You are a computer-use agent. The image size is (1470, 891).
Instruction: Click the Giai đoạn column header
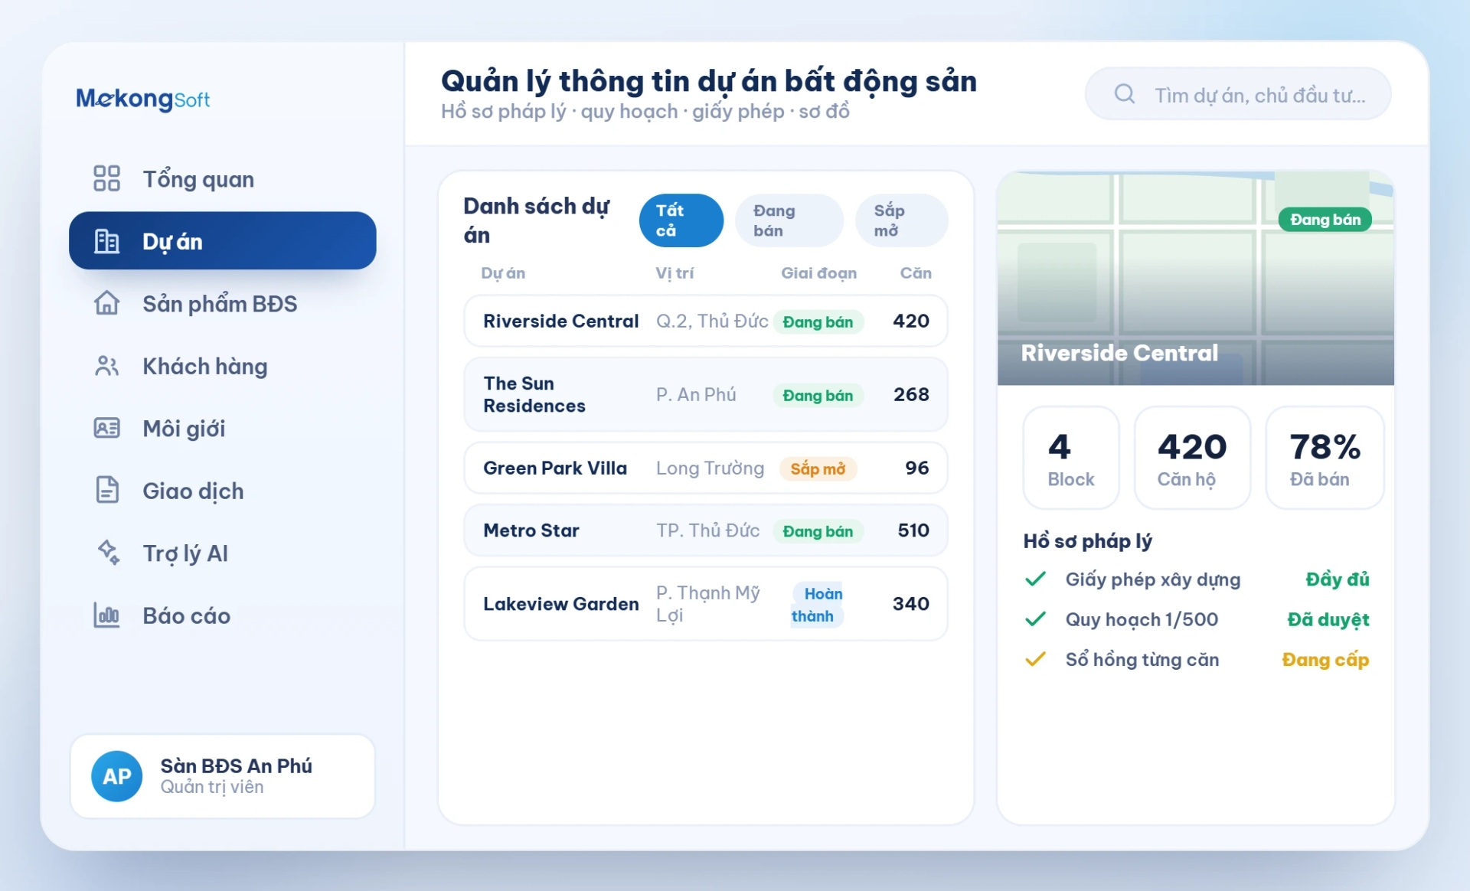point(818,273)
